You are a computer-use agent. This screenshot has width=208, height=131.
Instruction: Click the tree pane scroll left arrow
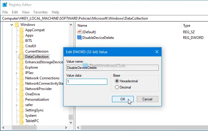click(3, 127)
